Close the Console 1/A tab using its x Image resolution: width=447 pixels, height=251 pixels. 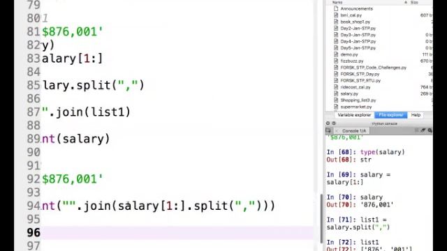(337, 131)
